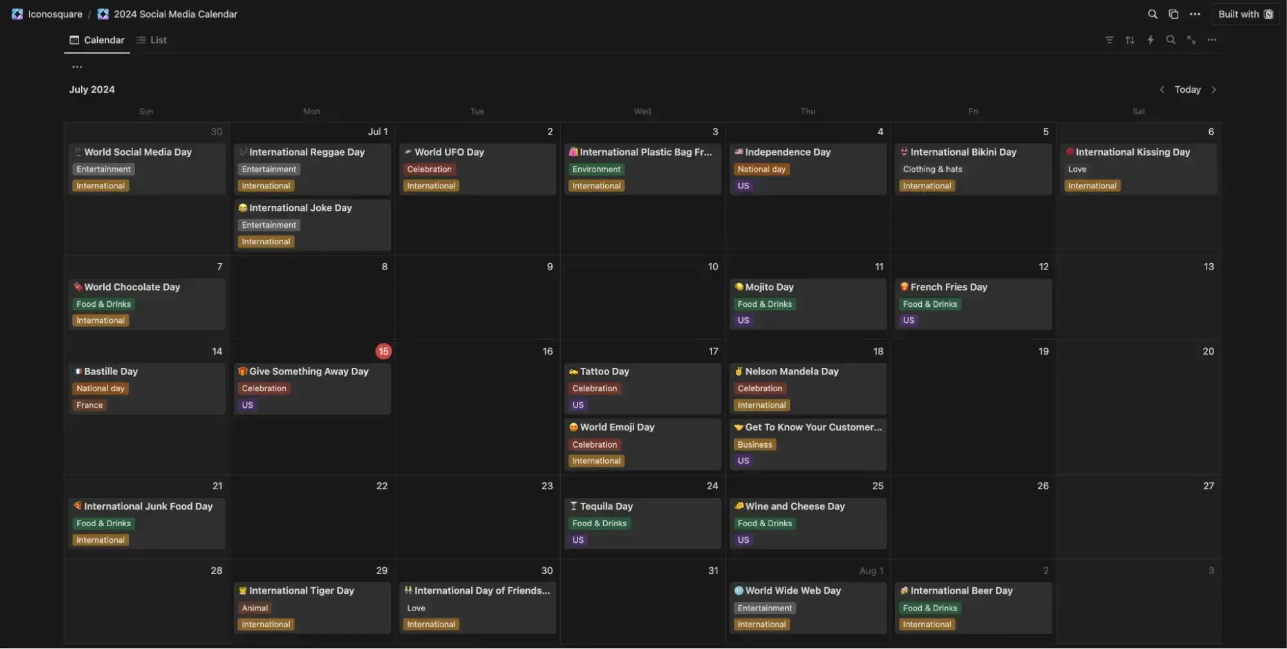Switch to the Calendar tab
1287x649 pixels.
[97, 40]
